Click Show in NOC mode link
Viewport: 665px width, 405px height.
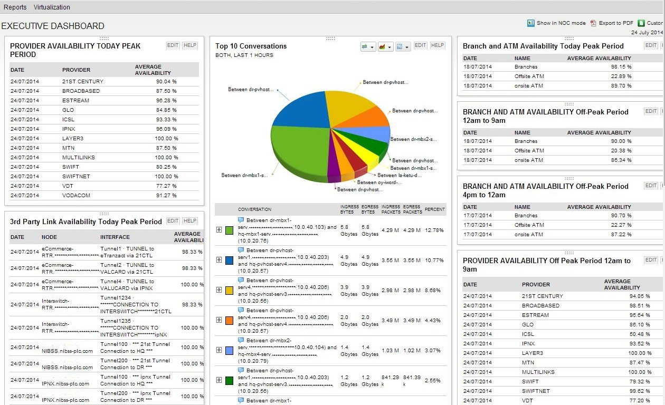tap(561, 23)
